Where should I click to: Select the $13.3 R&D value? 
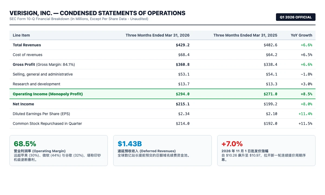(271, 84)
